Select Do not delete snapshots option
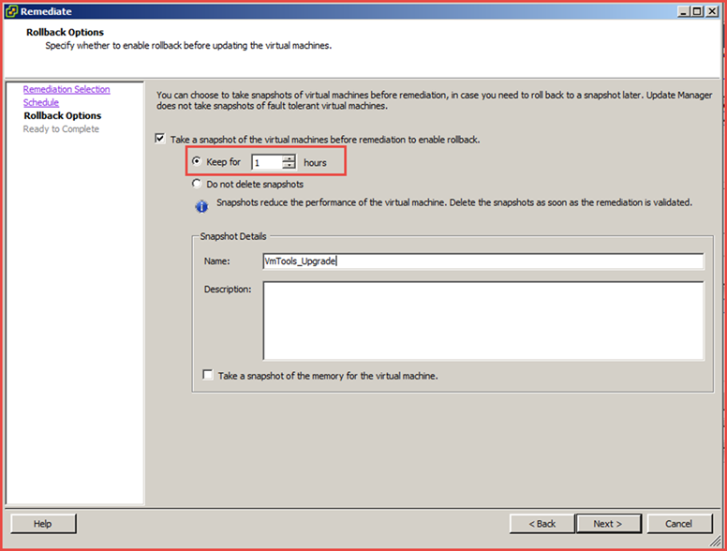 (197, 184)
